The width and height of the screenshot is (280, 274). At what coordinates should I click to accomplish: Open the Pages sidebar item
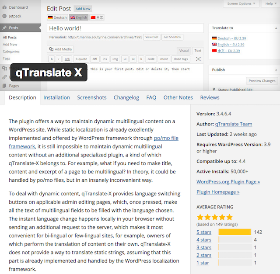[10, 86]
